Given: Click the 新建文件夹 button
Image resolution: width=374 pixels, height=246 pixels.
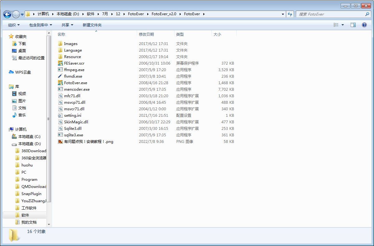Looking at the screenshot, I should [92, 25].
